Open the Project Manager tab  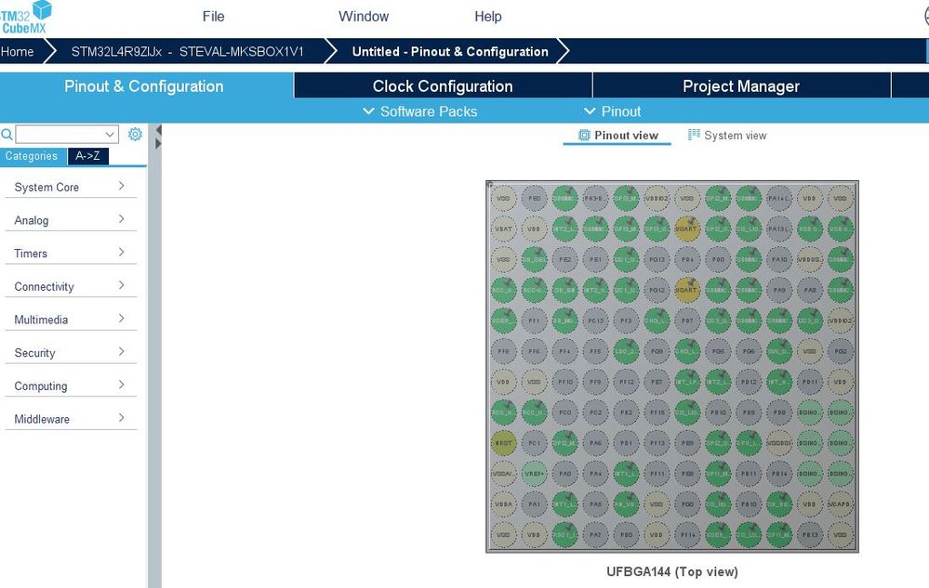741,86
